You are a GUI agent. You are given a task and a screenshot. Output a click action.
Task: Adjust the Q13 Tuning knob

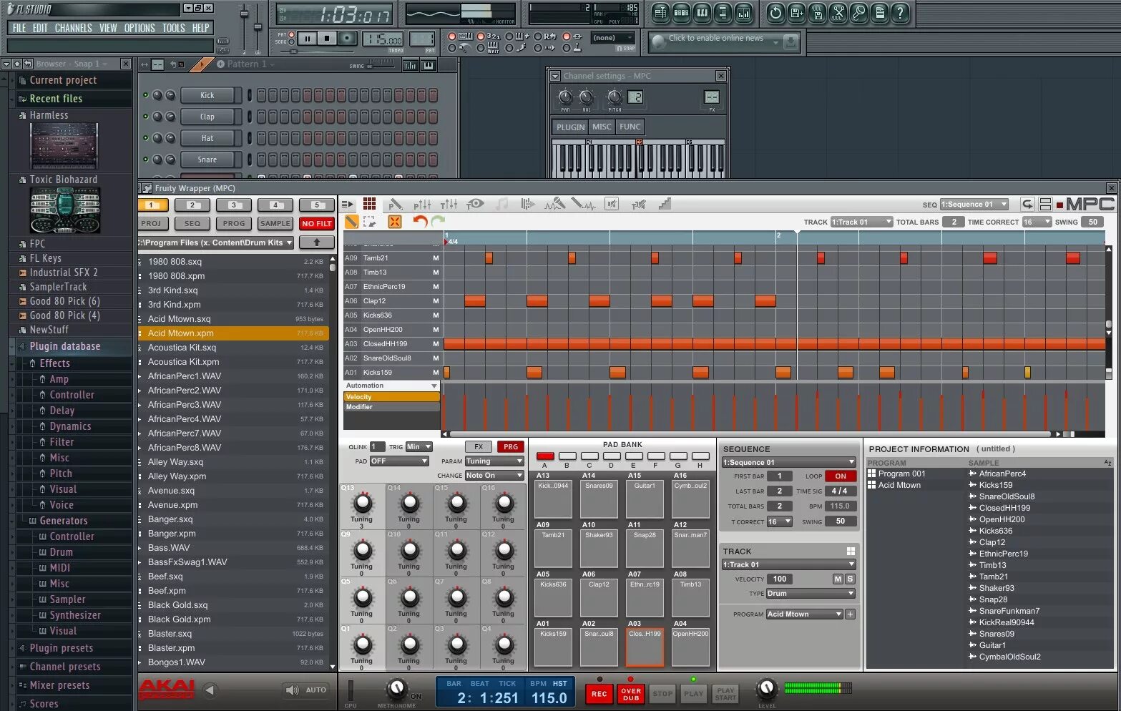(363, 502)
